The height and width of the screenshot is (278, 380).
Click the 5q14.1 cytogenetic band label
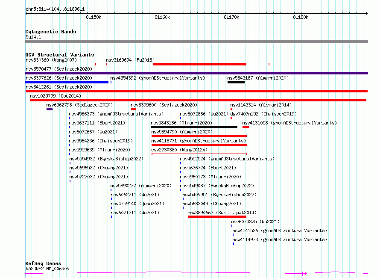(33, 37)
